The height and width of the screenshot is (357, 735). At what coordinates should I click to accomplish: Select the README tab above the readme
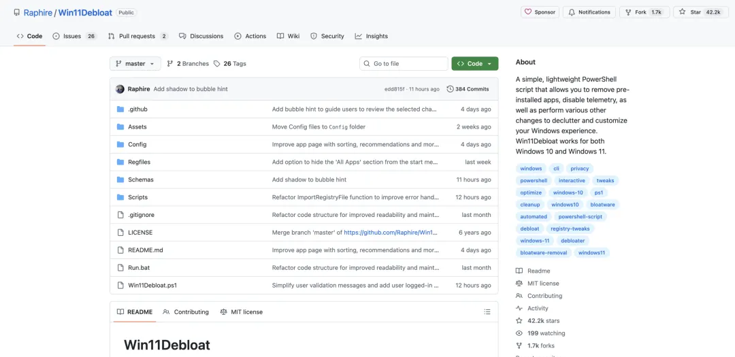[135, 312]
